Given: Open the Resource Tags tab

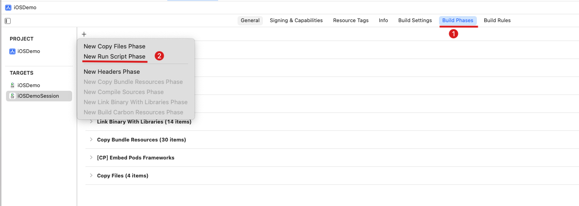Looking at the screenshot, I should 351,20.
